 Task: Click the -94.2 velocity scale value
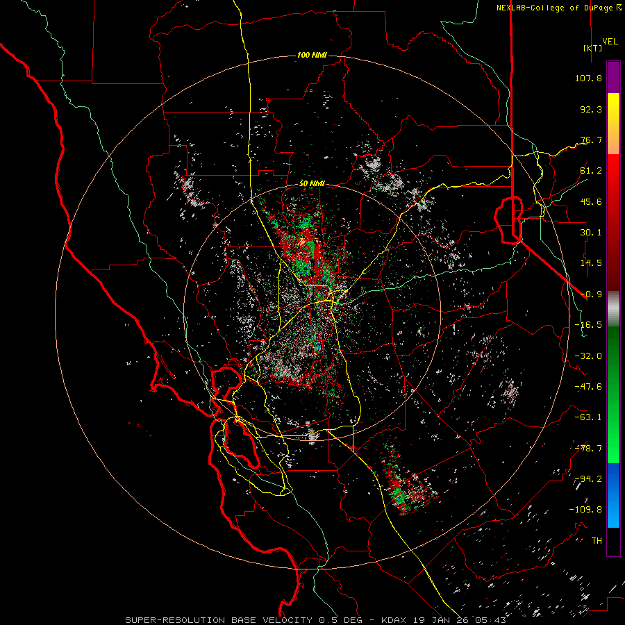click(x=588, y=479)
